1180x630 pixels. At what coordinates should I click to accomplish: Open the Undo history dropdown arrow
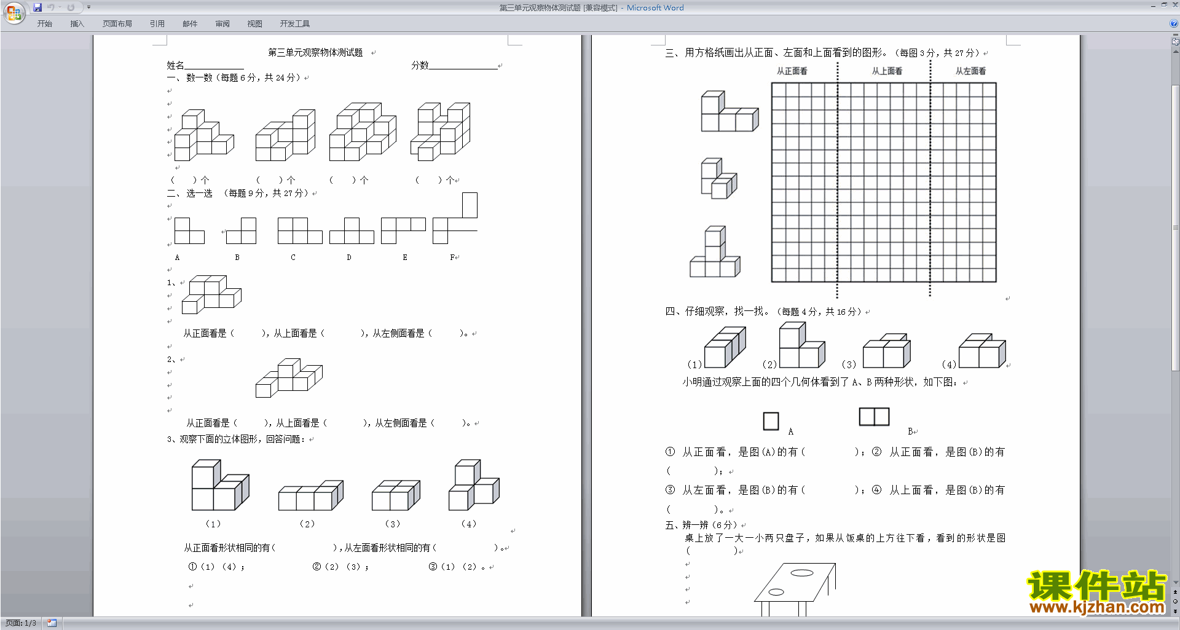tap(60, 7)
